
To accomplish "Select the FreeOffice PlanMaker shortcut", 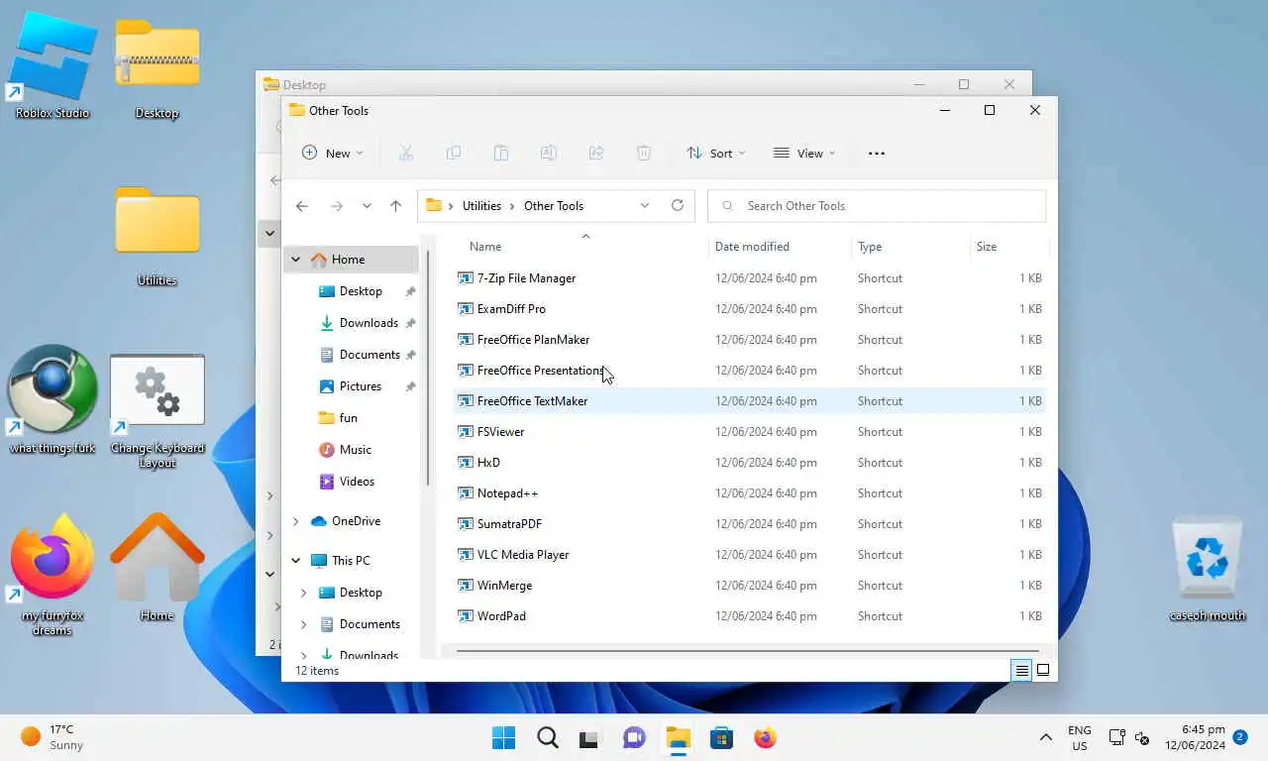I will 749,340.
